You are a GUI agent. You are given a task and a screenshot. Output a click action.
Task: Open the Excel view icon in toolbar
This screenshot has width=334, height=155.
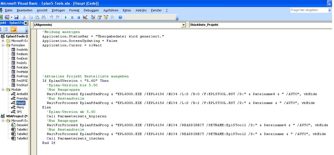pos(1,17)
